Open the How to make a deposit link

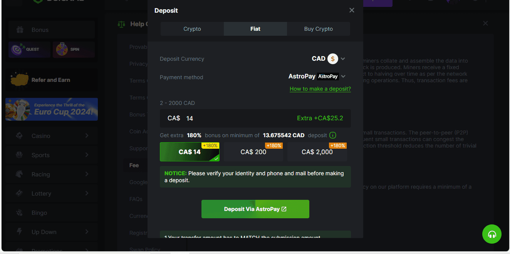320,89
